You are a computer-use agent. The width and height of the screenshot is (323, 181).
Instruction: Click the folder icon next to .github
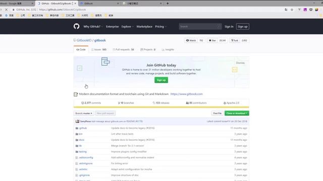77,128
